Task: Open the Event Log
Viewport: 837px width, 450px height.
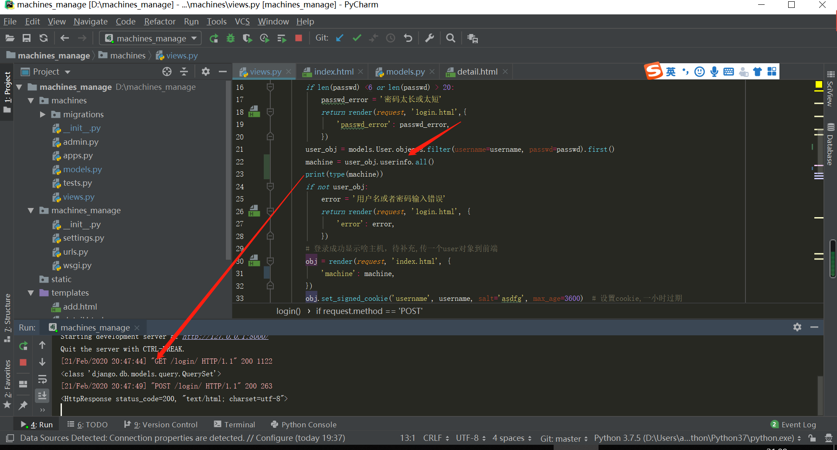Action: click(793, 425)
